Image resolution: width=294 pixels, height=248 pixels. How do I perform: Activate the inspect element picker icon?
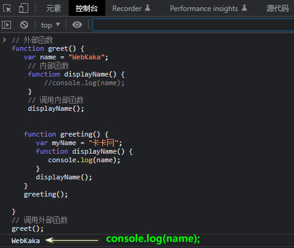pyautogui.click(x=7, y=9)
